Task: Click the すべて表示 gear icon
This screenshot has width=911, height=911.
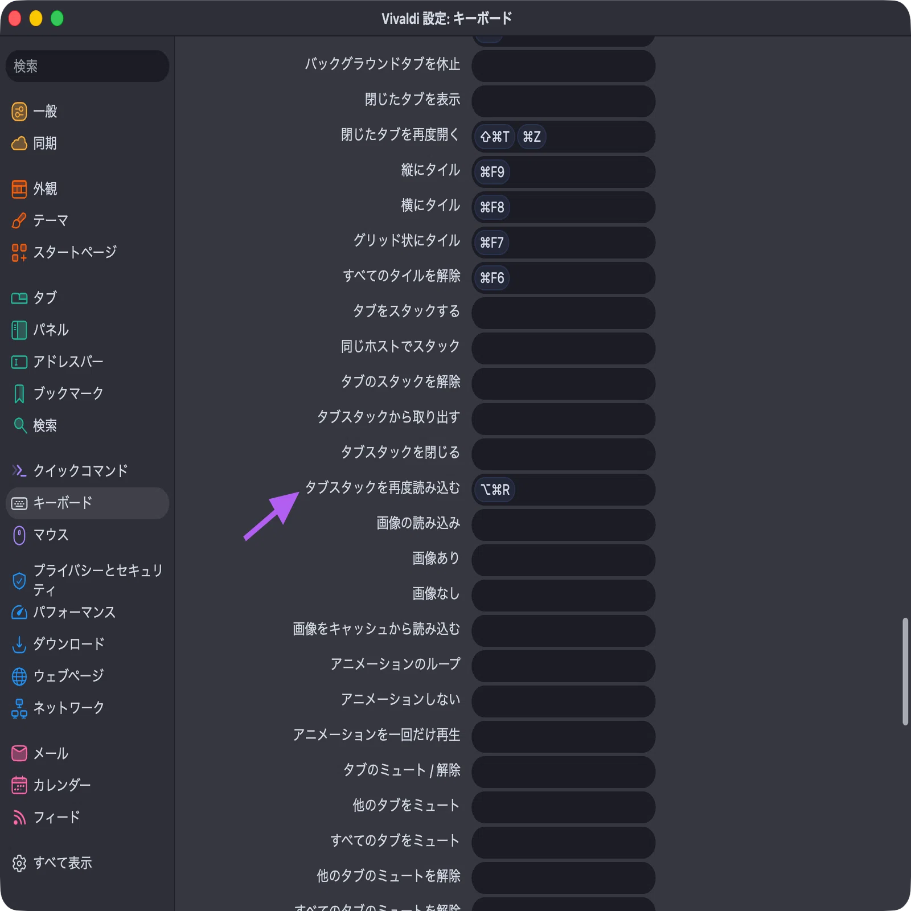Action: pos(19,863)
